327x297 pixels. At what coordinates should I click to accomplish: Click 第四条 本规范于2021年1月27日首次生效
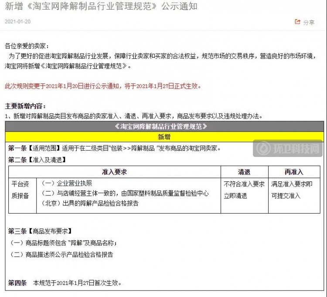pos(65,283)
